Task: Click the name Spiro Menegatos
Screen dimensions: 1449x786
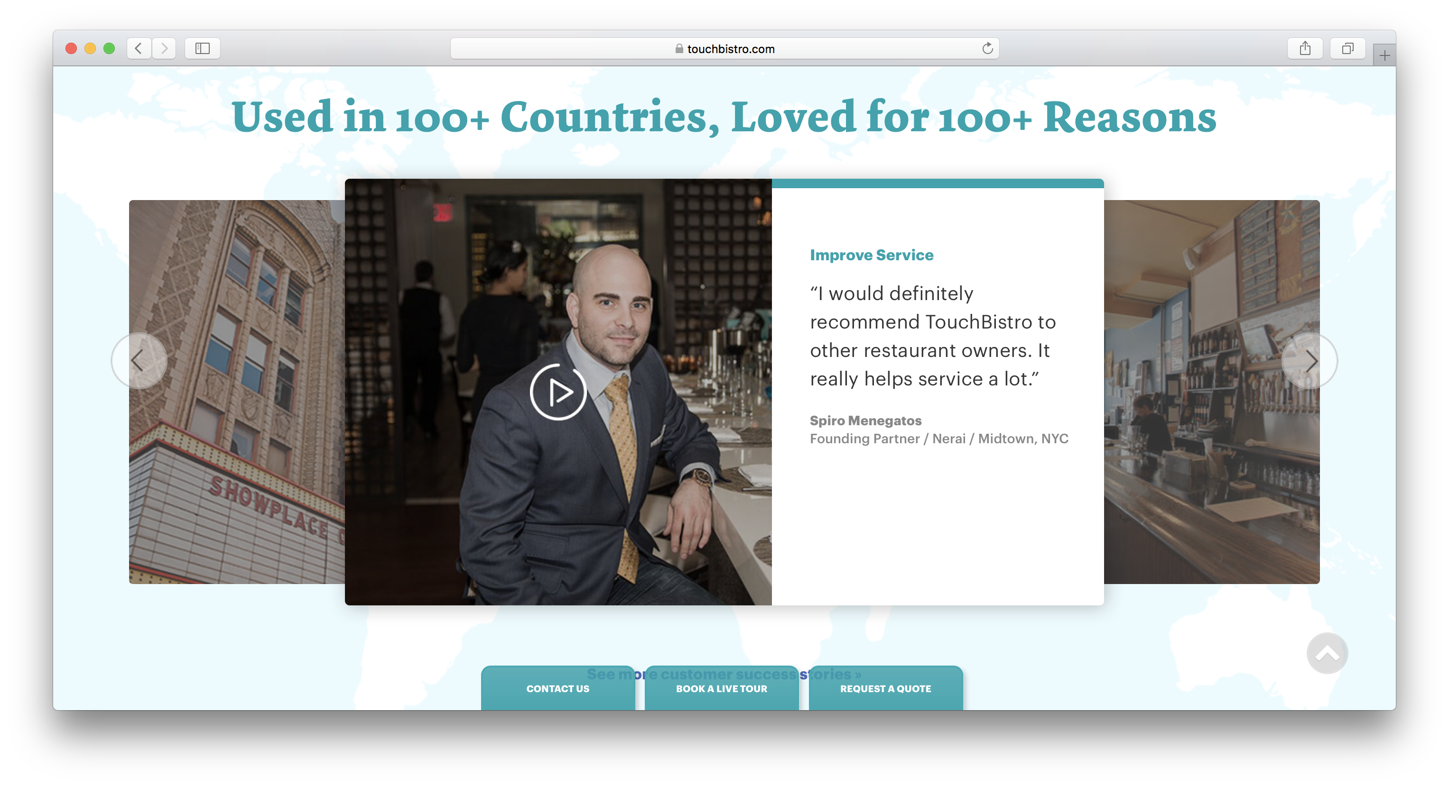Action: (865, 420)
